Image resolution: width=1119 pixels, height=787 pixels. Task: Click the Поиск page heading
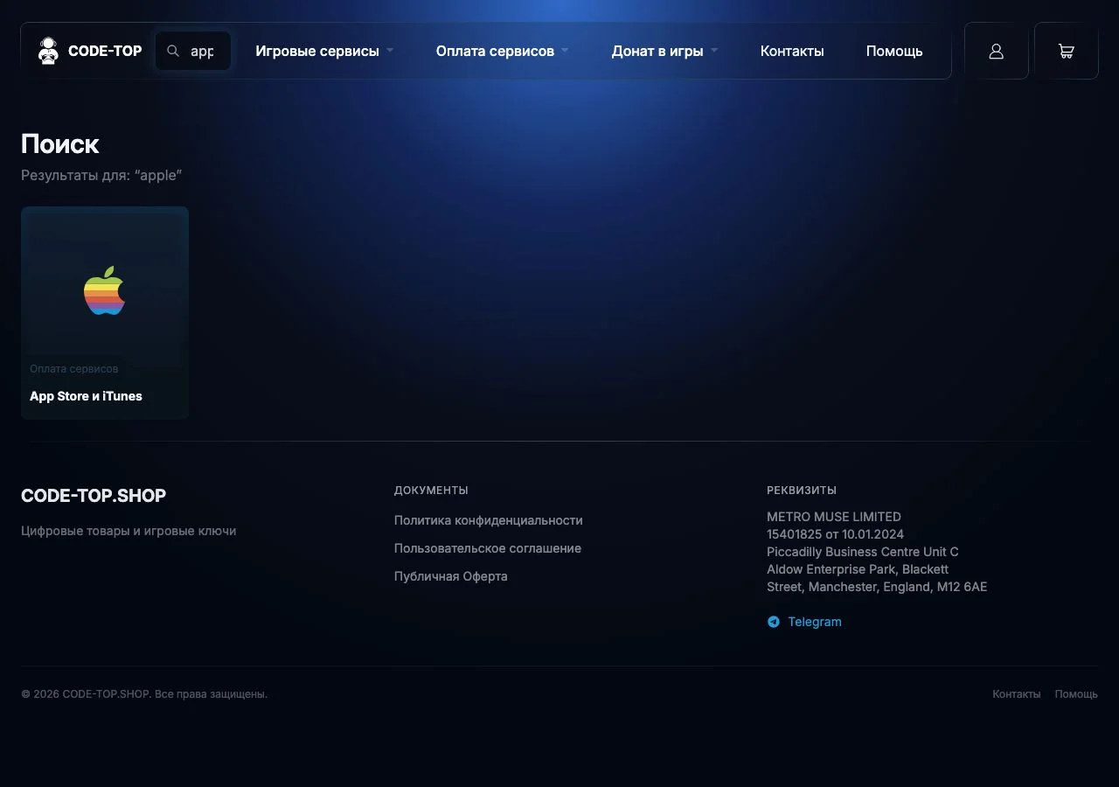coord(60,144)
